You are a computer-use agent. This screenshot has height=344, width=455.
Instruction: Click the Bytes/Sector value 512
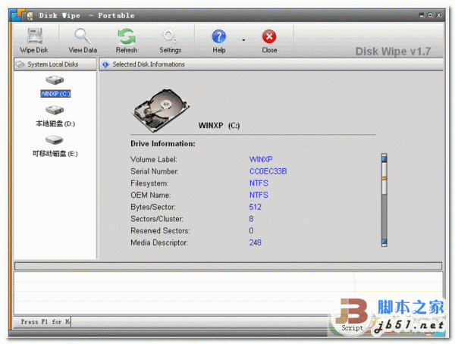pyautogui.click(x=255, y=207)
